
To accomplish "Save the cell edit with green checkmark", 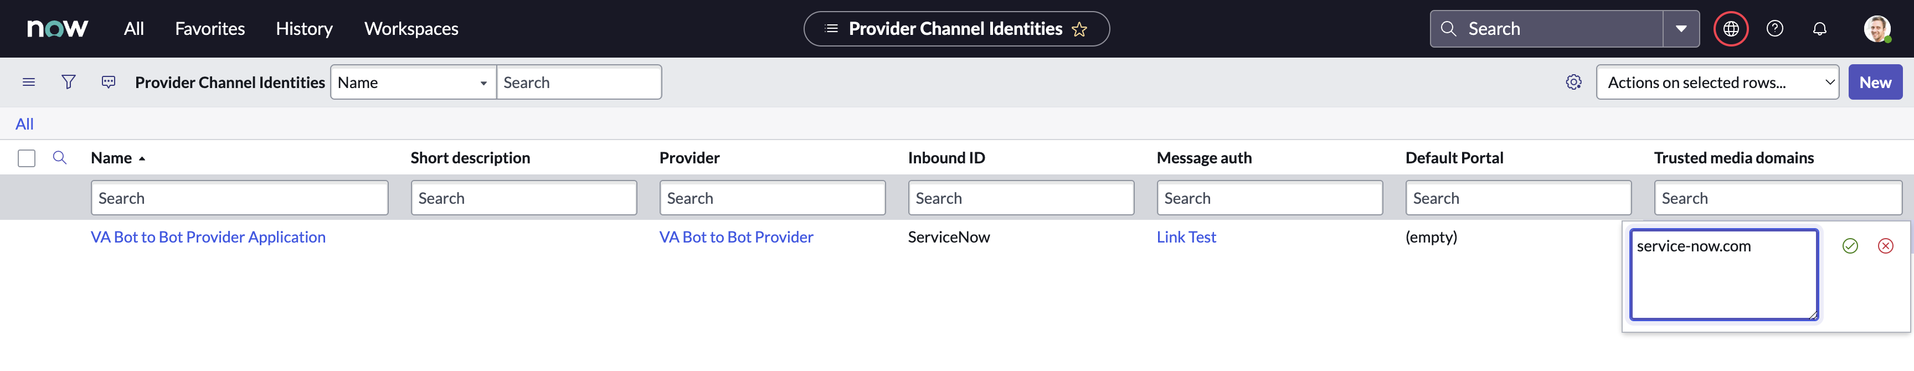I will [1849, 246].
